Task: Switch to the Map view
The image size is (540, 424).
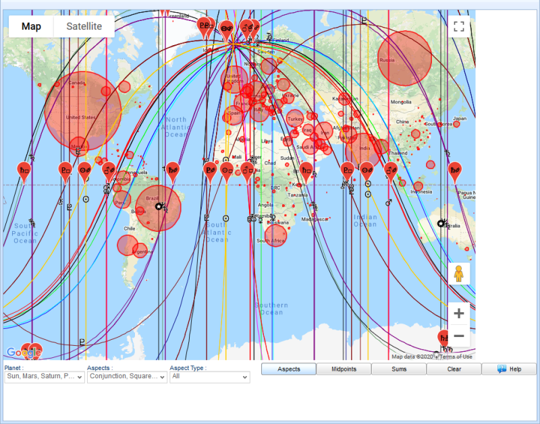Action: (x=31, y=26)
